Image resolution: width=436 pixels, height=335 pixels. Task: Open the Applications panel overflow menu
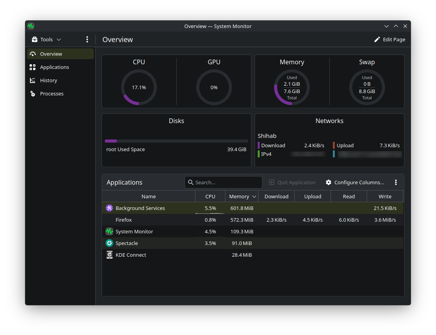coord(396,182)
